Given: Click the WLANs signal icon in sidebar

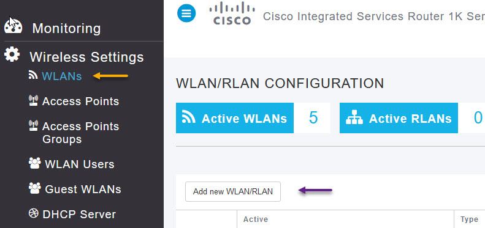Looking at the screenshot, I should point(33,75).
